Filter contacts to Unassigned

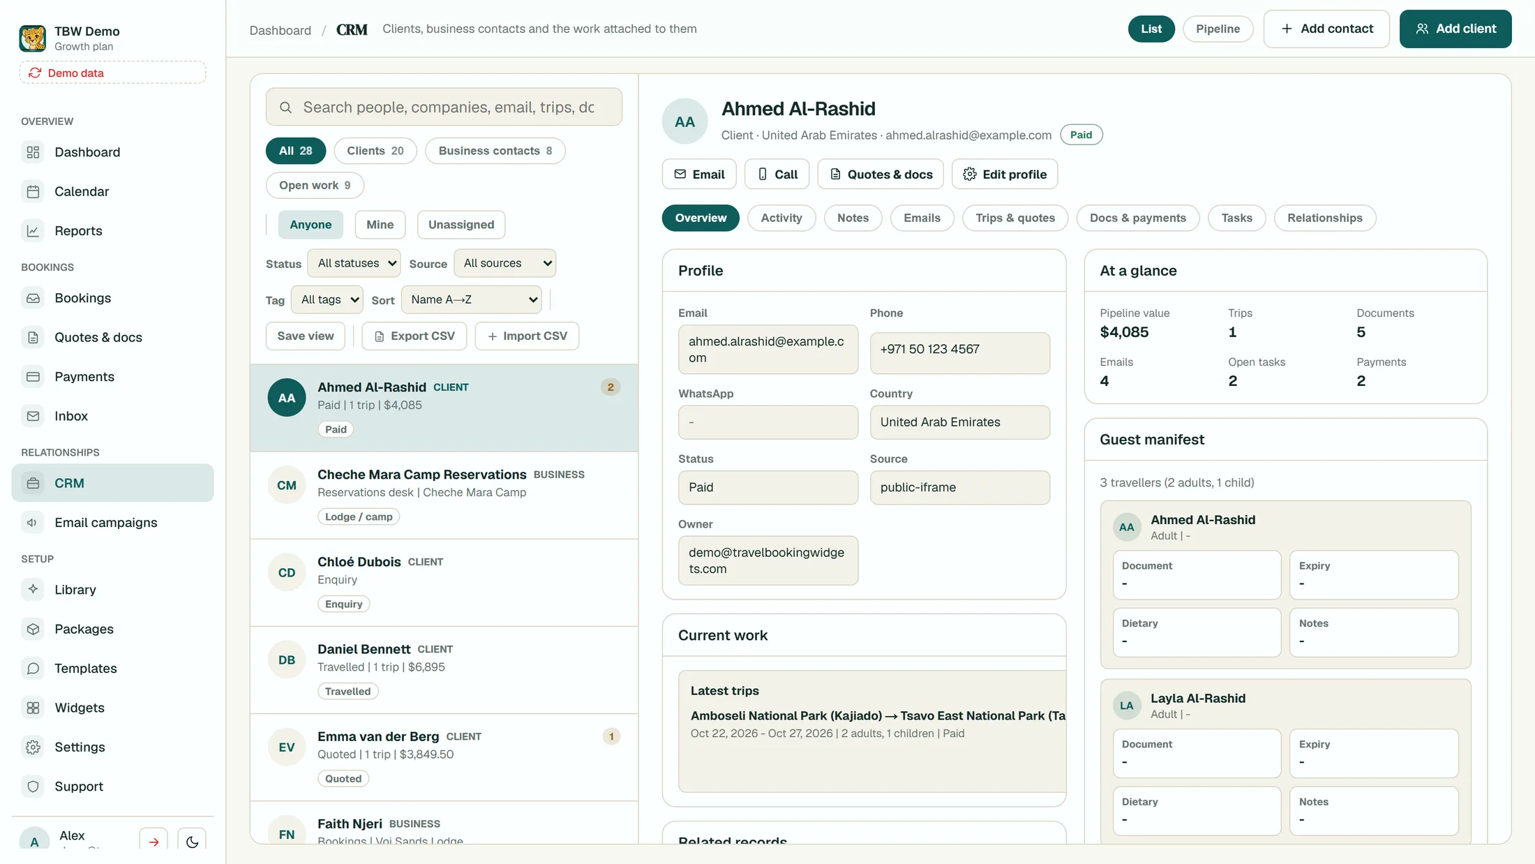pyautogui.click(x=460, y=225)
